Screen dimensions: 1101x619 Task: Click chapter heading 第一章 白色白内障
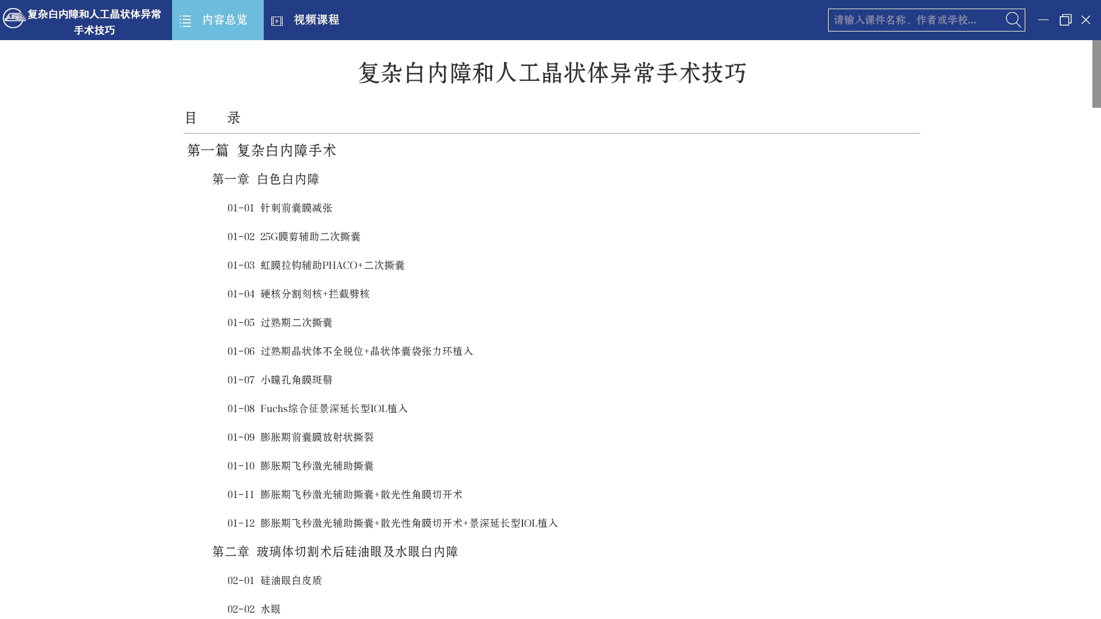[266, 179]
